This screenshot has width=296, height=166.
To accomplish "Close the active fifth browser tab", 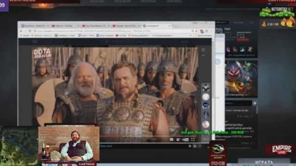I will (169, 26).
